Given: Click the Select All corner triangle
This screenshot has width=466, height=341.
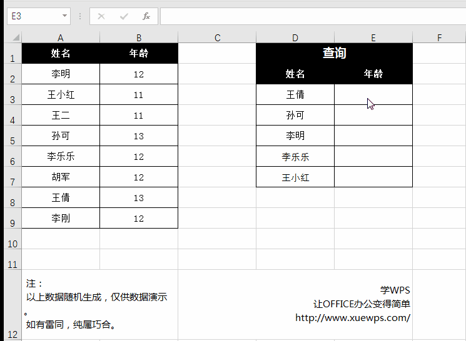Looking at the screenshot, I should click(16, 37).
